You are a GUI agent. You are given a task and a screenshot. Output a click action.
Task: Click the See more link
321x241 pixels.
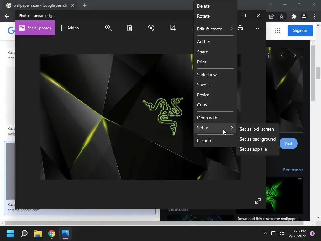click(x=292, y=170)
